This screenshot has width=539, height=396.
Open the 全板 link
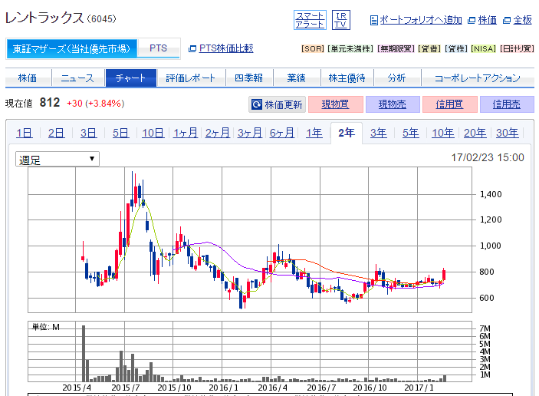522,20
